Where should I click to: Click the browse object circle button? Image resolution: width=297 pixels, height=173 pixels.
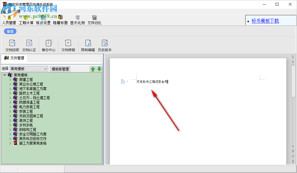tap(293, 156)
